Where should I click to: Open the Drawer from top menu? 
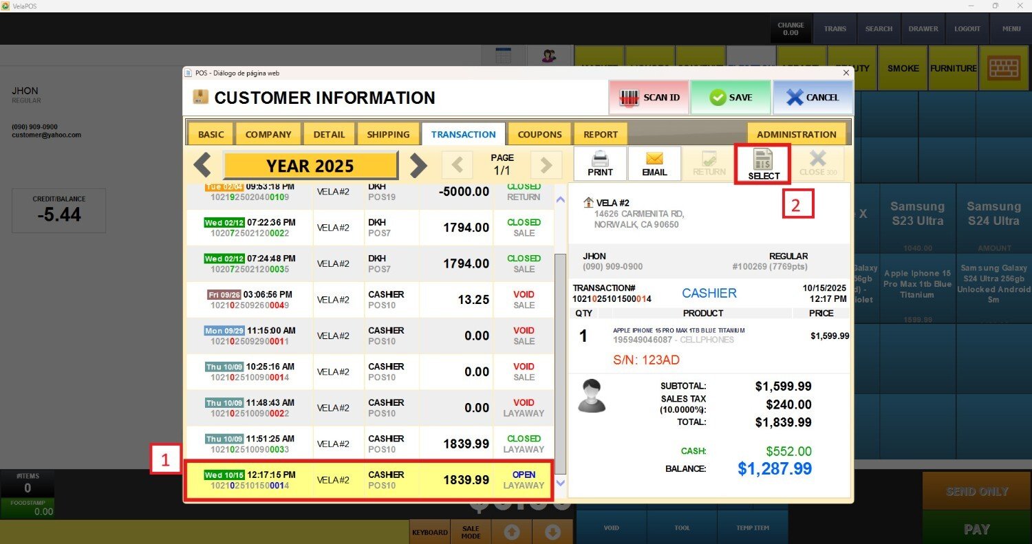(923, 29)
